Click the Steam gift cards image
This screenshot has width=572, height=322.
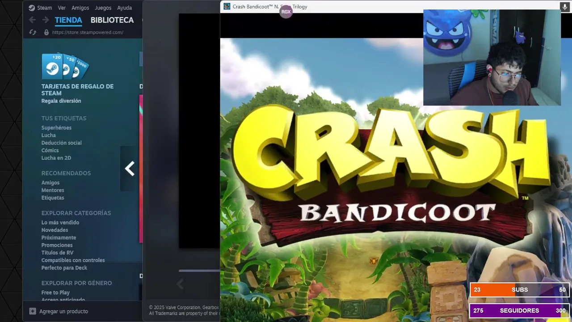point(65,66)
